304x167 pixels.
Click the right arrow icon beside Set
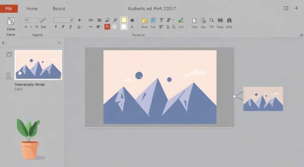pos(36,27)
